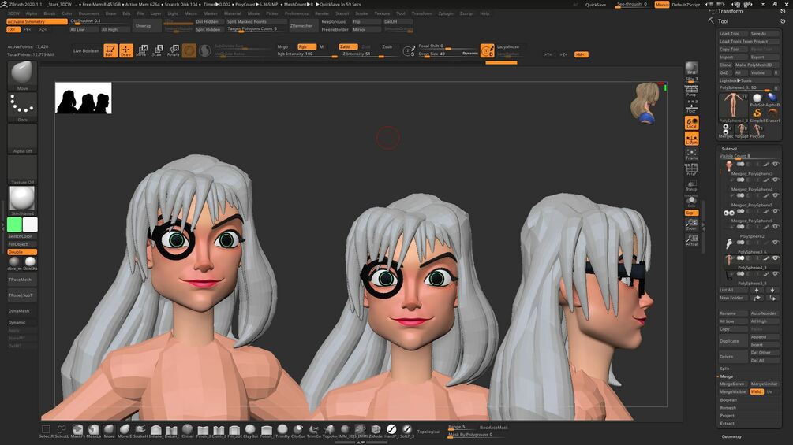Collapse the Merge subpalette
This screenshot has width=793, height=445.
(726, 376)
